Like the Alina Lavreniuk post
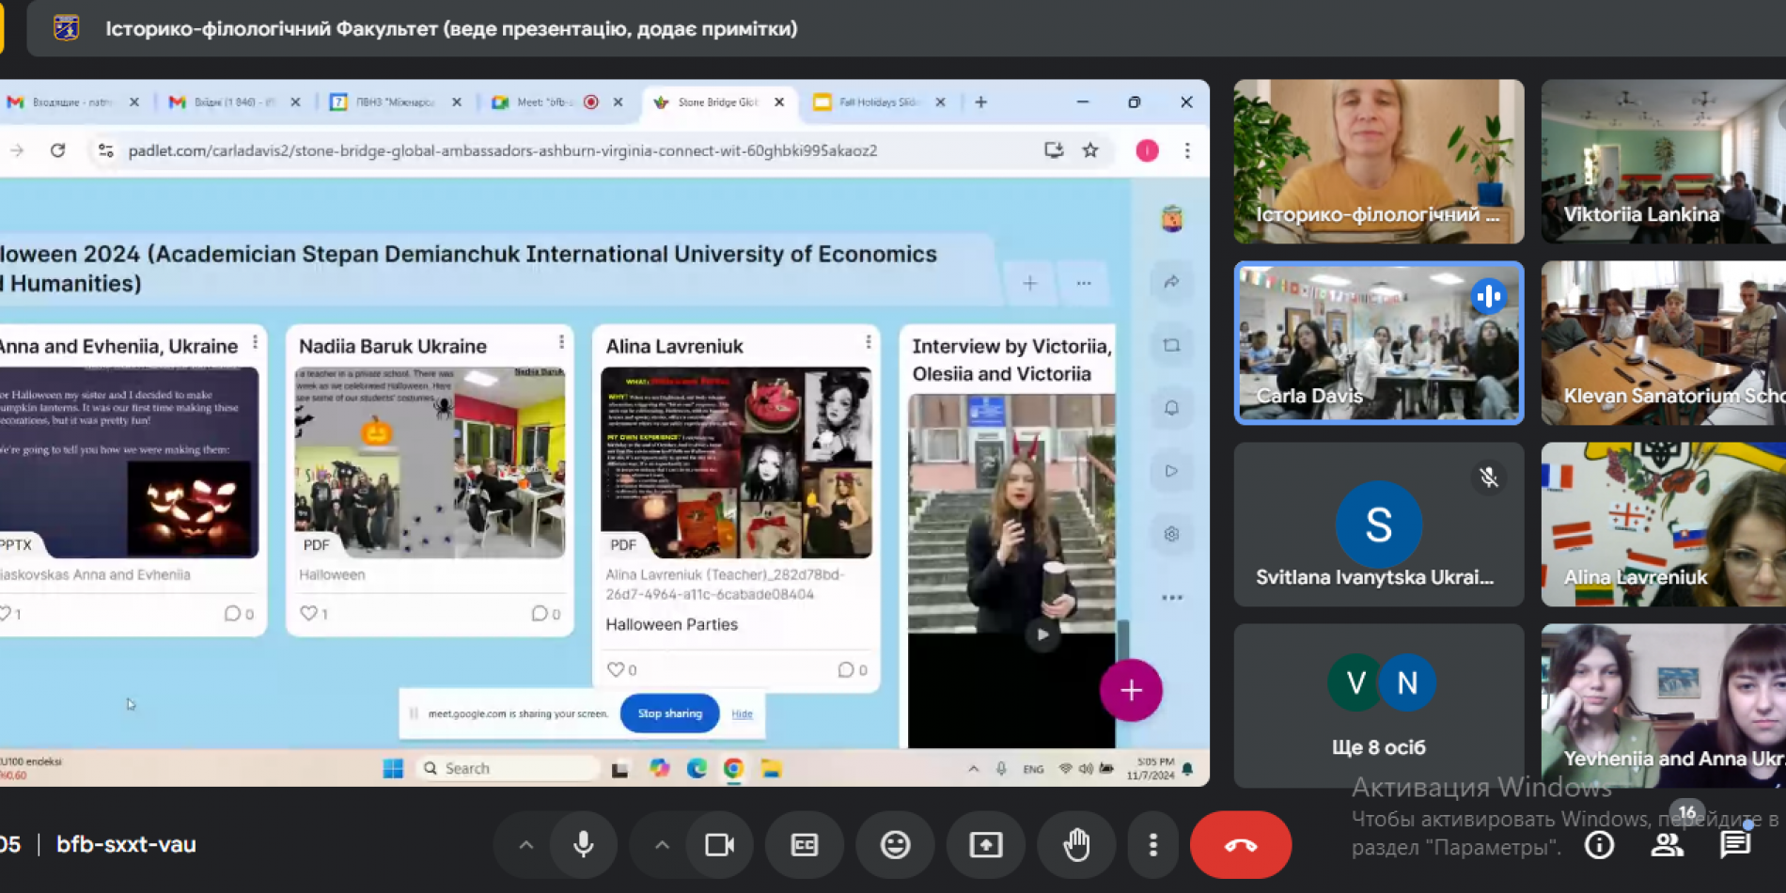Viewport: 1786px width, 893px height. pyautogui.click(x=615, y=669)
